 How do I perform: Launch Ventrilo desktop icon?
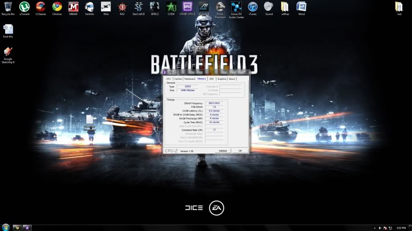pos(89,8)
